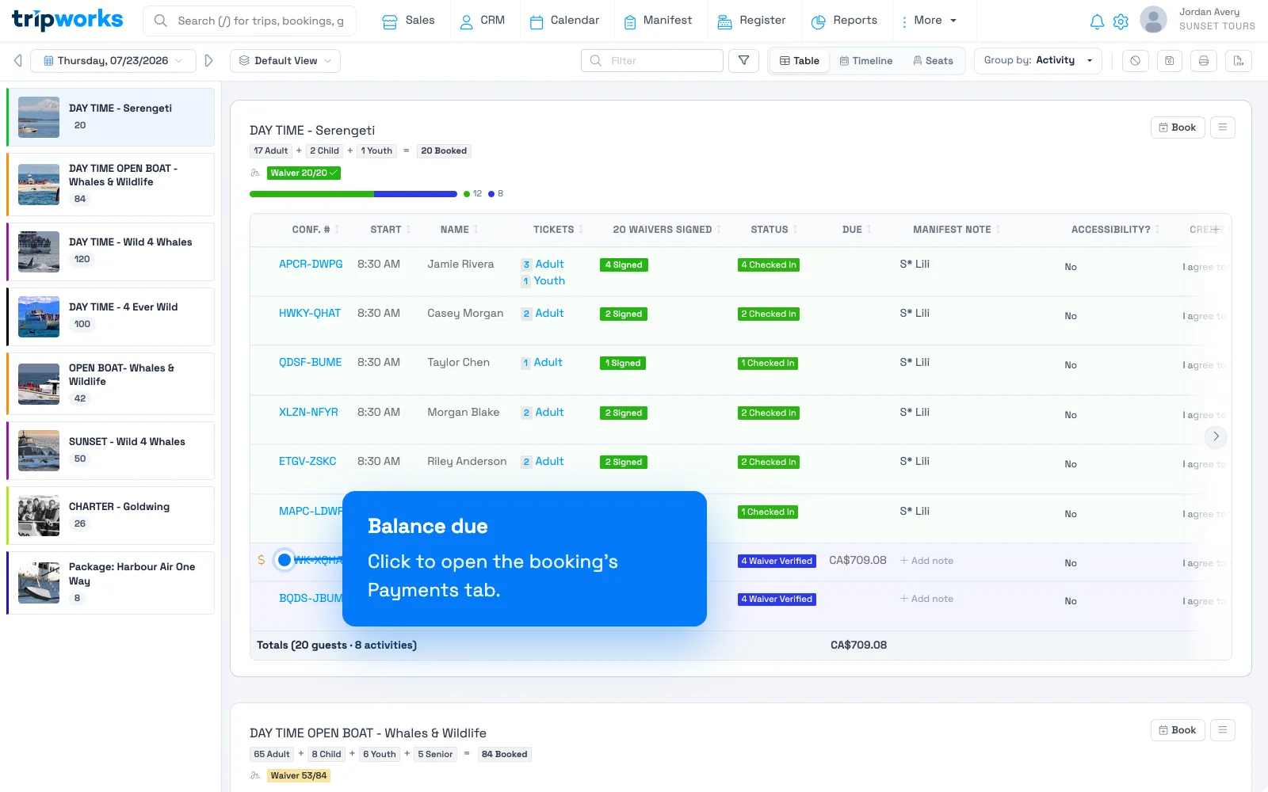
Task: Open the filter funnel icon
Action: 743,61
